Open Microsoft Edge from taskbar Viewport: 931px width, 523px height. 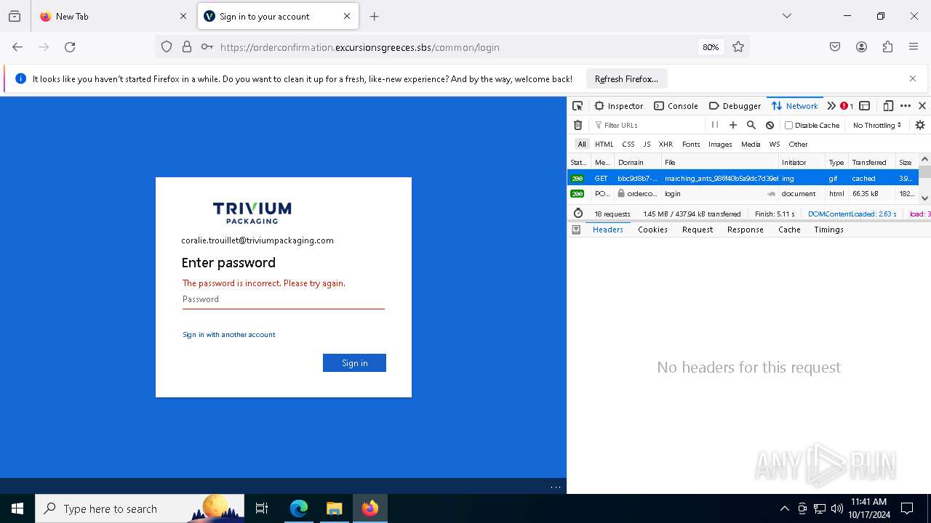click(299, 508)
